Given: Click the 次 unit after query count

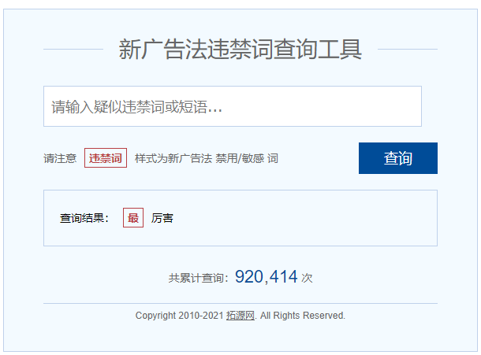Looking at the screenshot, I should 307,278.
